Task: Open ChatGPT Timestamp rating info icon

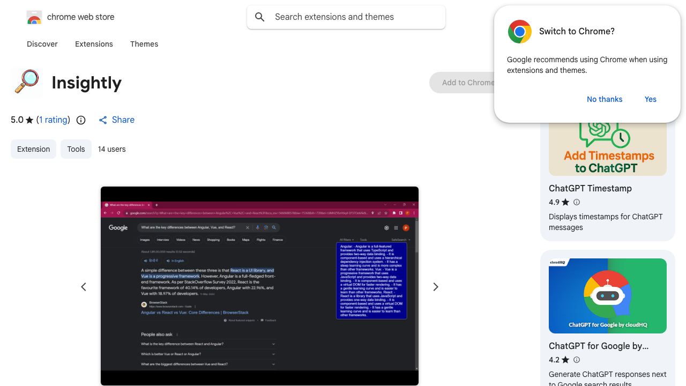Action: pyautogui.click(x=577, y=202)
